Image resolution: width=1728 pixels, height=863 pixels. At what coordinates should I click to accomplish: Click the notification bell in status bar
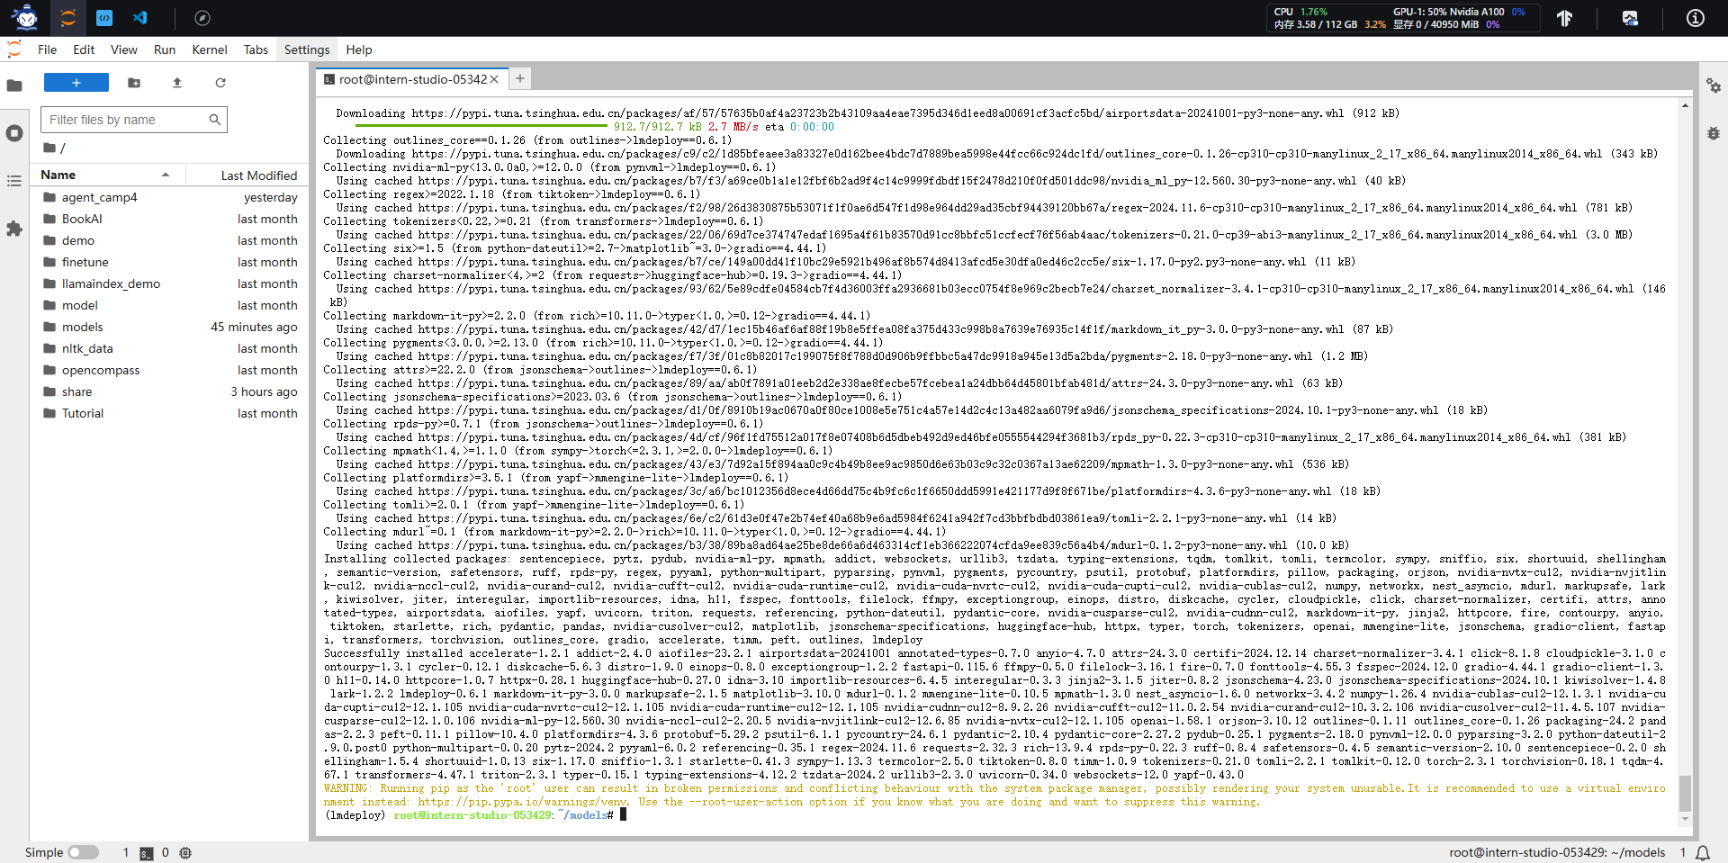click(x=1703, y=852)
